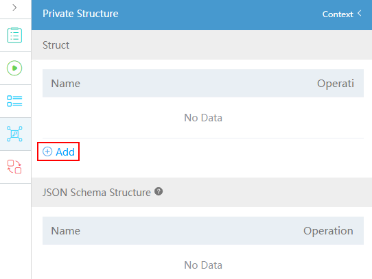Expand the left sidebar with chevron arrow
The image size is (372, 279).
click(x=14, y=8)
